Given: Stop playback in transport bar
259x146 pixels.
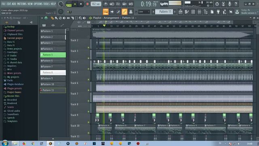Looking at the screenshot, I should click(x=81, y=4).
